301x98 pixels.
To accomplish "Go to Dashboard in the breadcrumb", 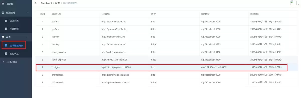I will tap(46, 3).
